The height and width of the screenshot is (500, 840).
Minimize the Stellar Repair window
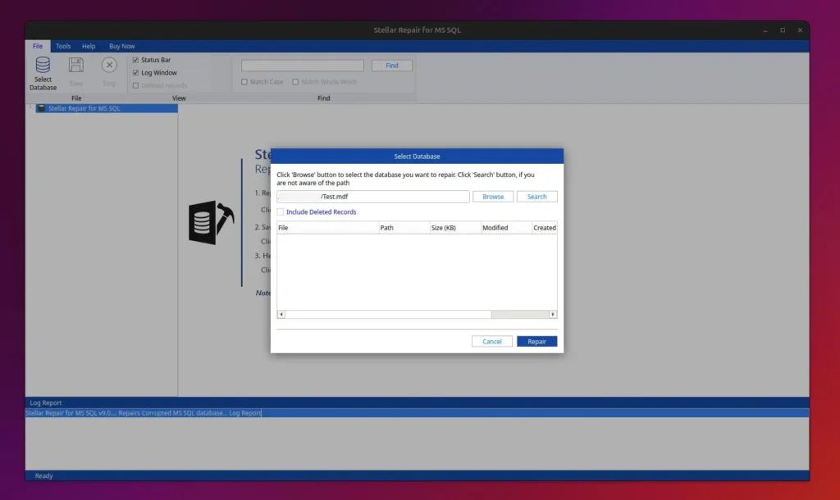764,30
